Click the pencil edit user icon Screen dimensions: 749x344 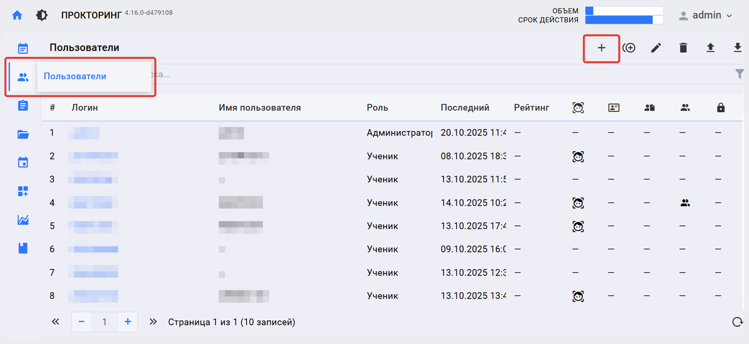click(656, 48)
